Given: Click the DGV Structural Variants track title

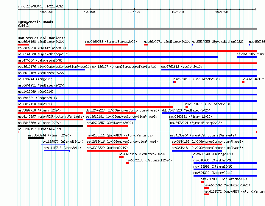Looking at the screenshot, I should point(42,38).
